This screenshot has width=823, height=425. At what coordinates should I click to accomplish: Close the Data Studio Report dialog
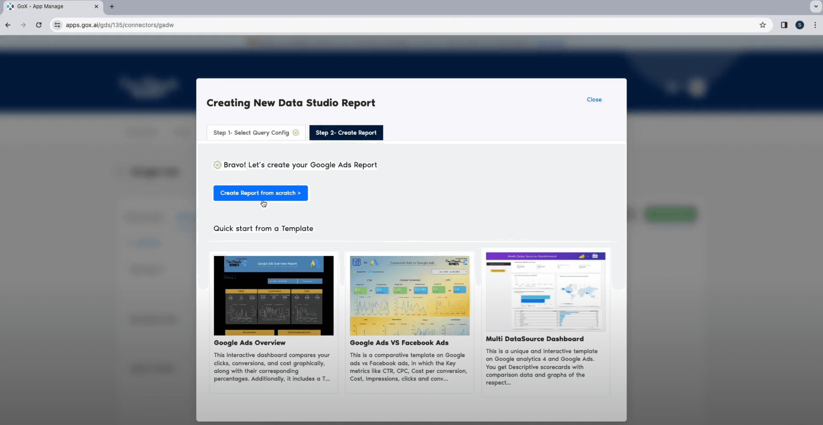point(594,99)
